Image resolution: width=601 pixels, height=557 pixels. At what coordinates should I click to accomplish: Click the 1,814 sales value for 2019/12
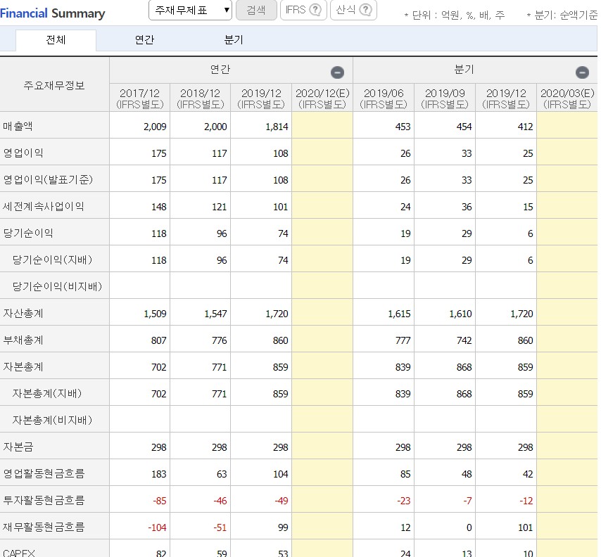277,127
